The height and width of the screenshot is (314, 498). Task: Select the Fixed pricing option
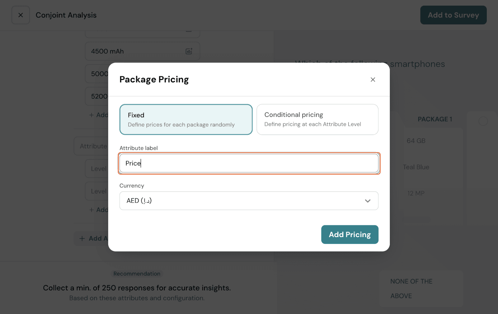[x=186, y=120]
